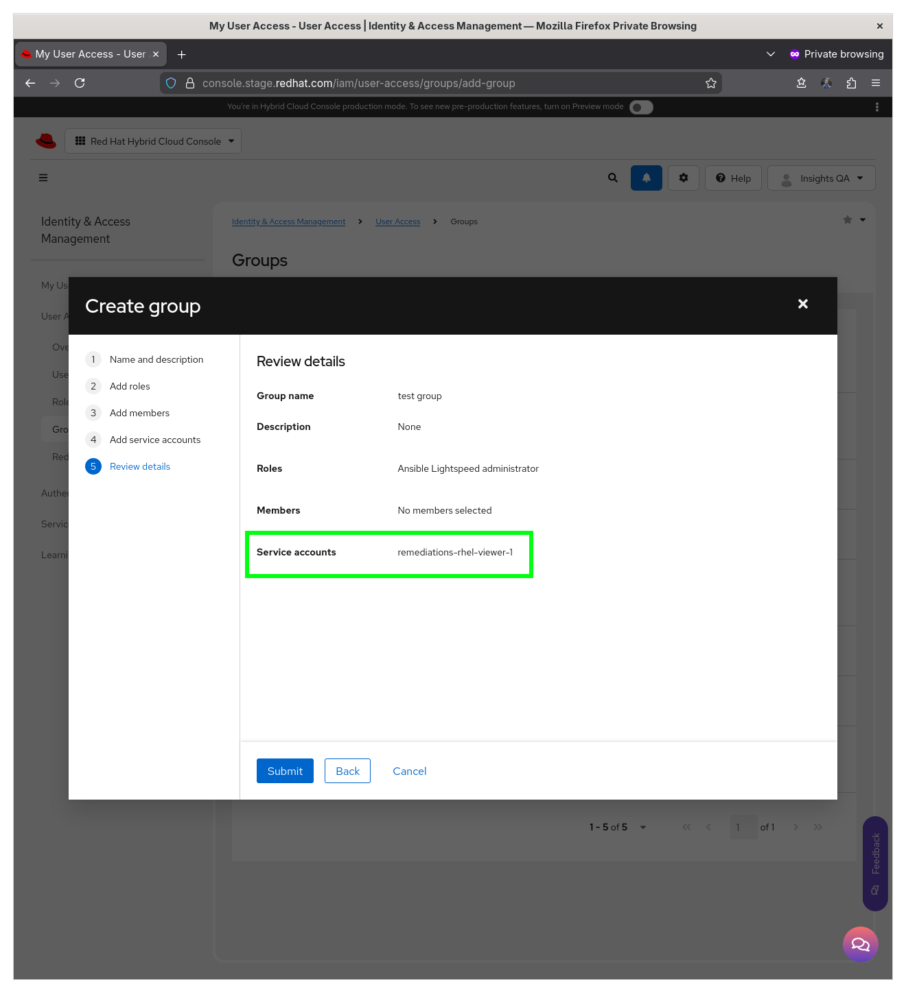Submit the new group

click(285, 771)
